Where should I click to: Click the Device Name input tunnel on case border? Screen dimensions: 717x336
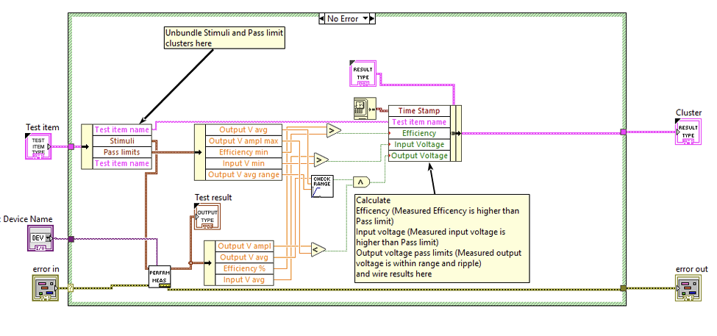click(71, 239)
